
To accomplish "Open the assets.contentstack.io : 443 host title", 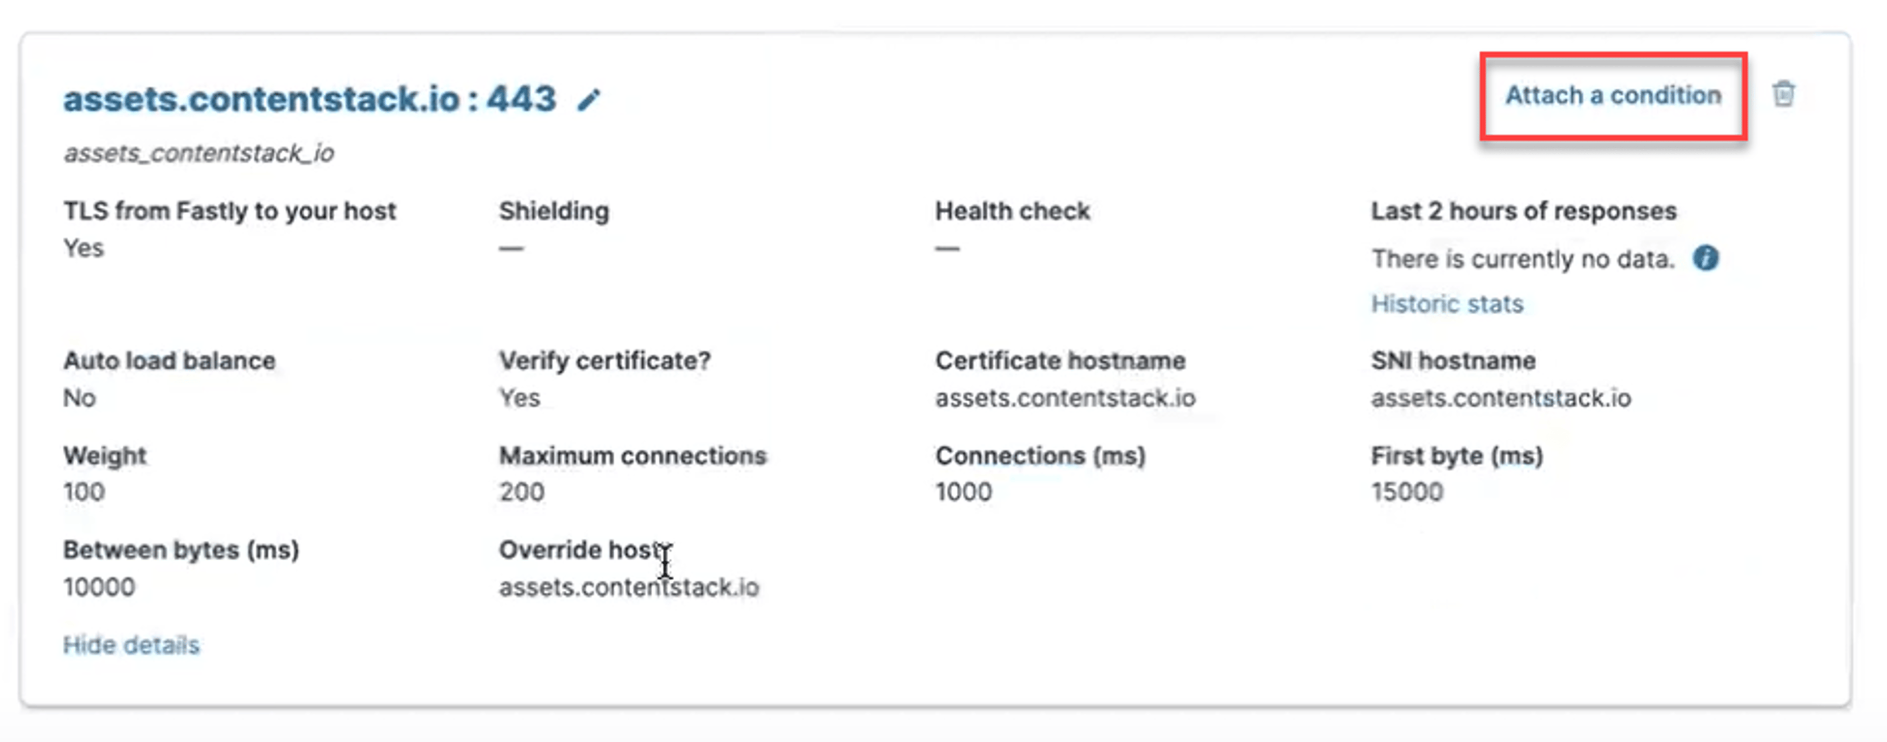I will 310,99.
